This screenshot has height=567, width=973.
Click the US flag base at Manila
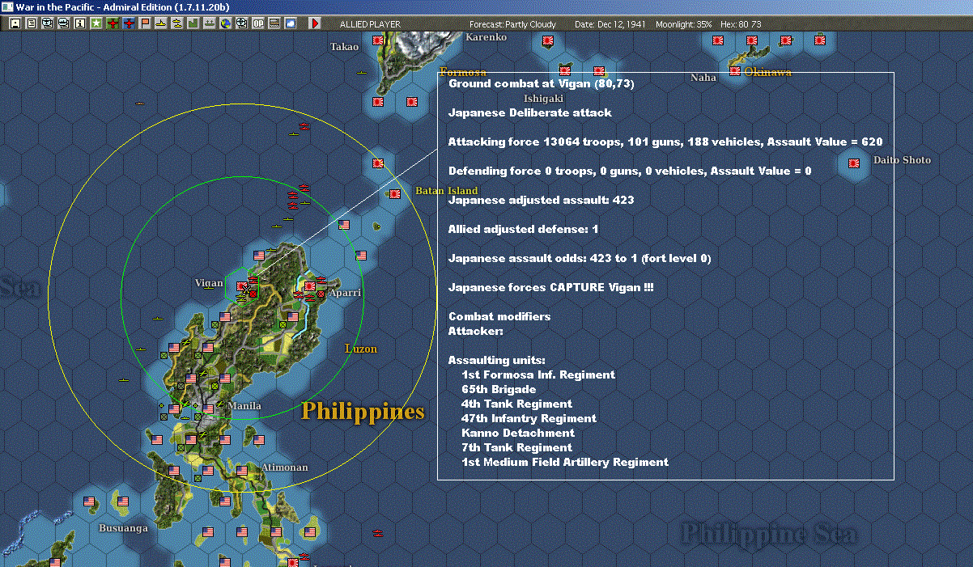click(x=208, y=408)
